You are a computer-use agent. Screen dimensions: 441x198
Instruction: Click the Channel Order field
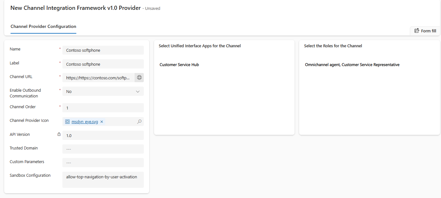[x=103, y=108]
